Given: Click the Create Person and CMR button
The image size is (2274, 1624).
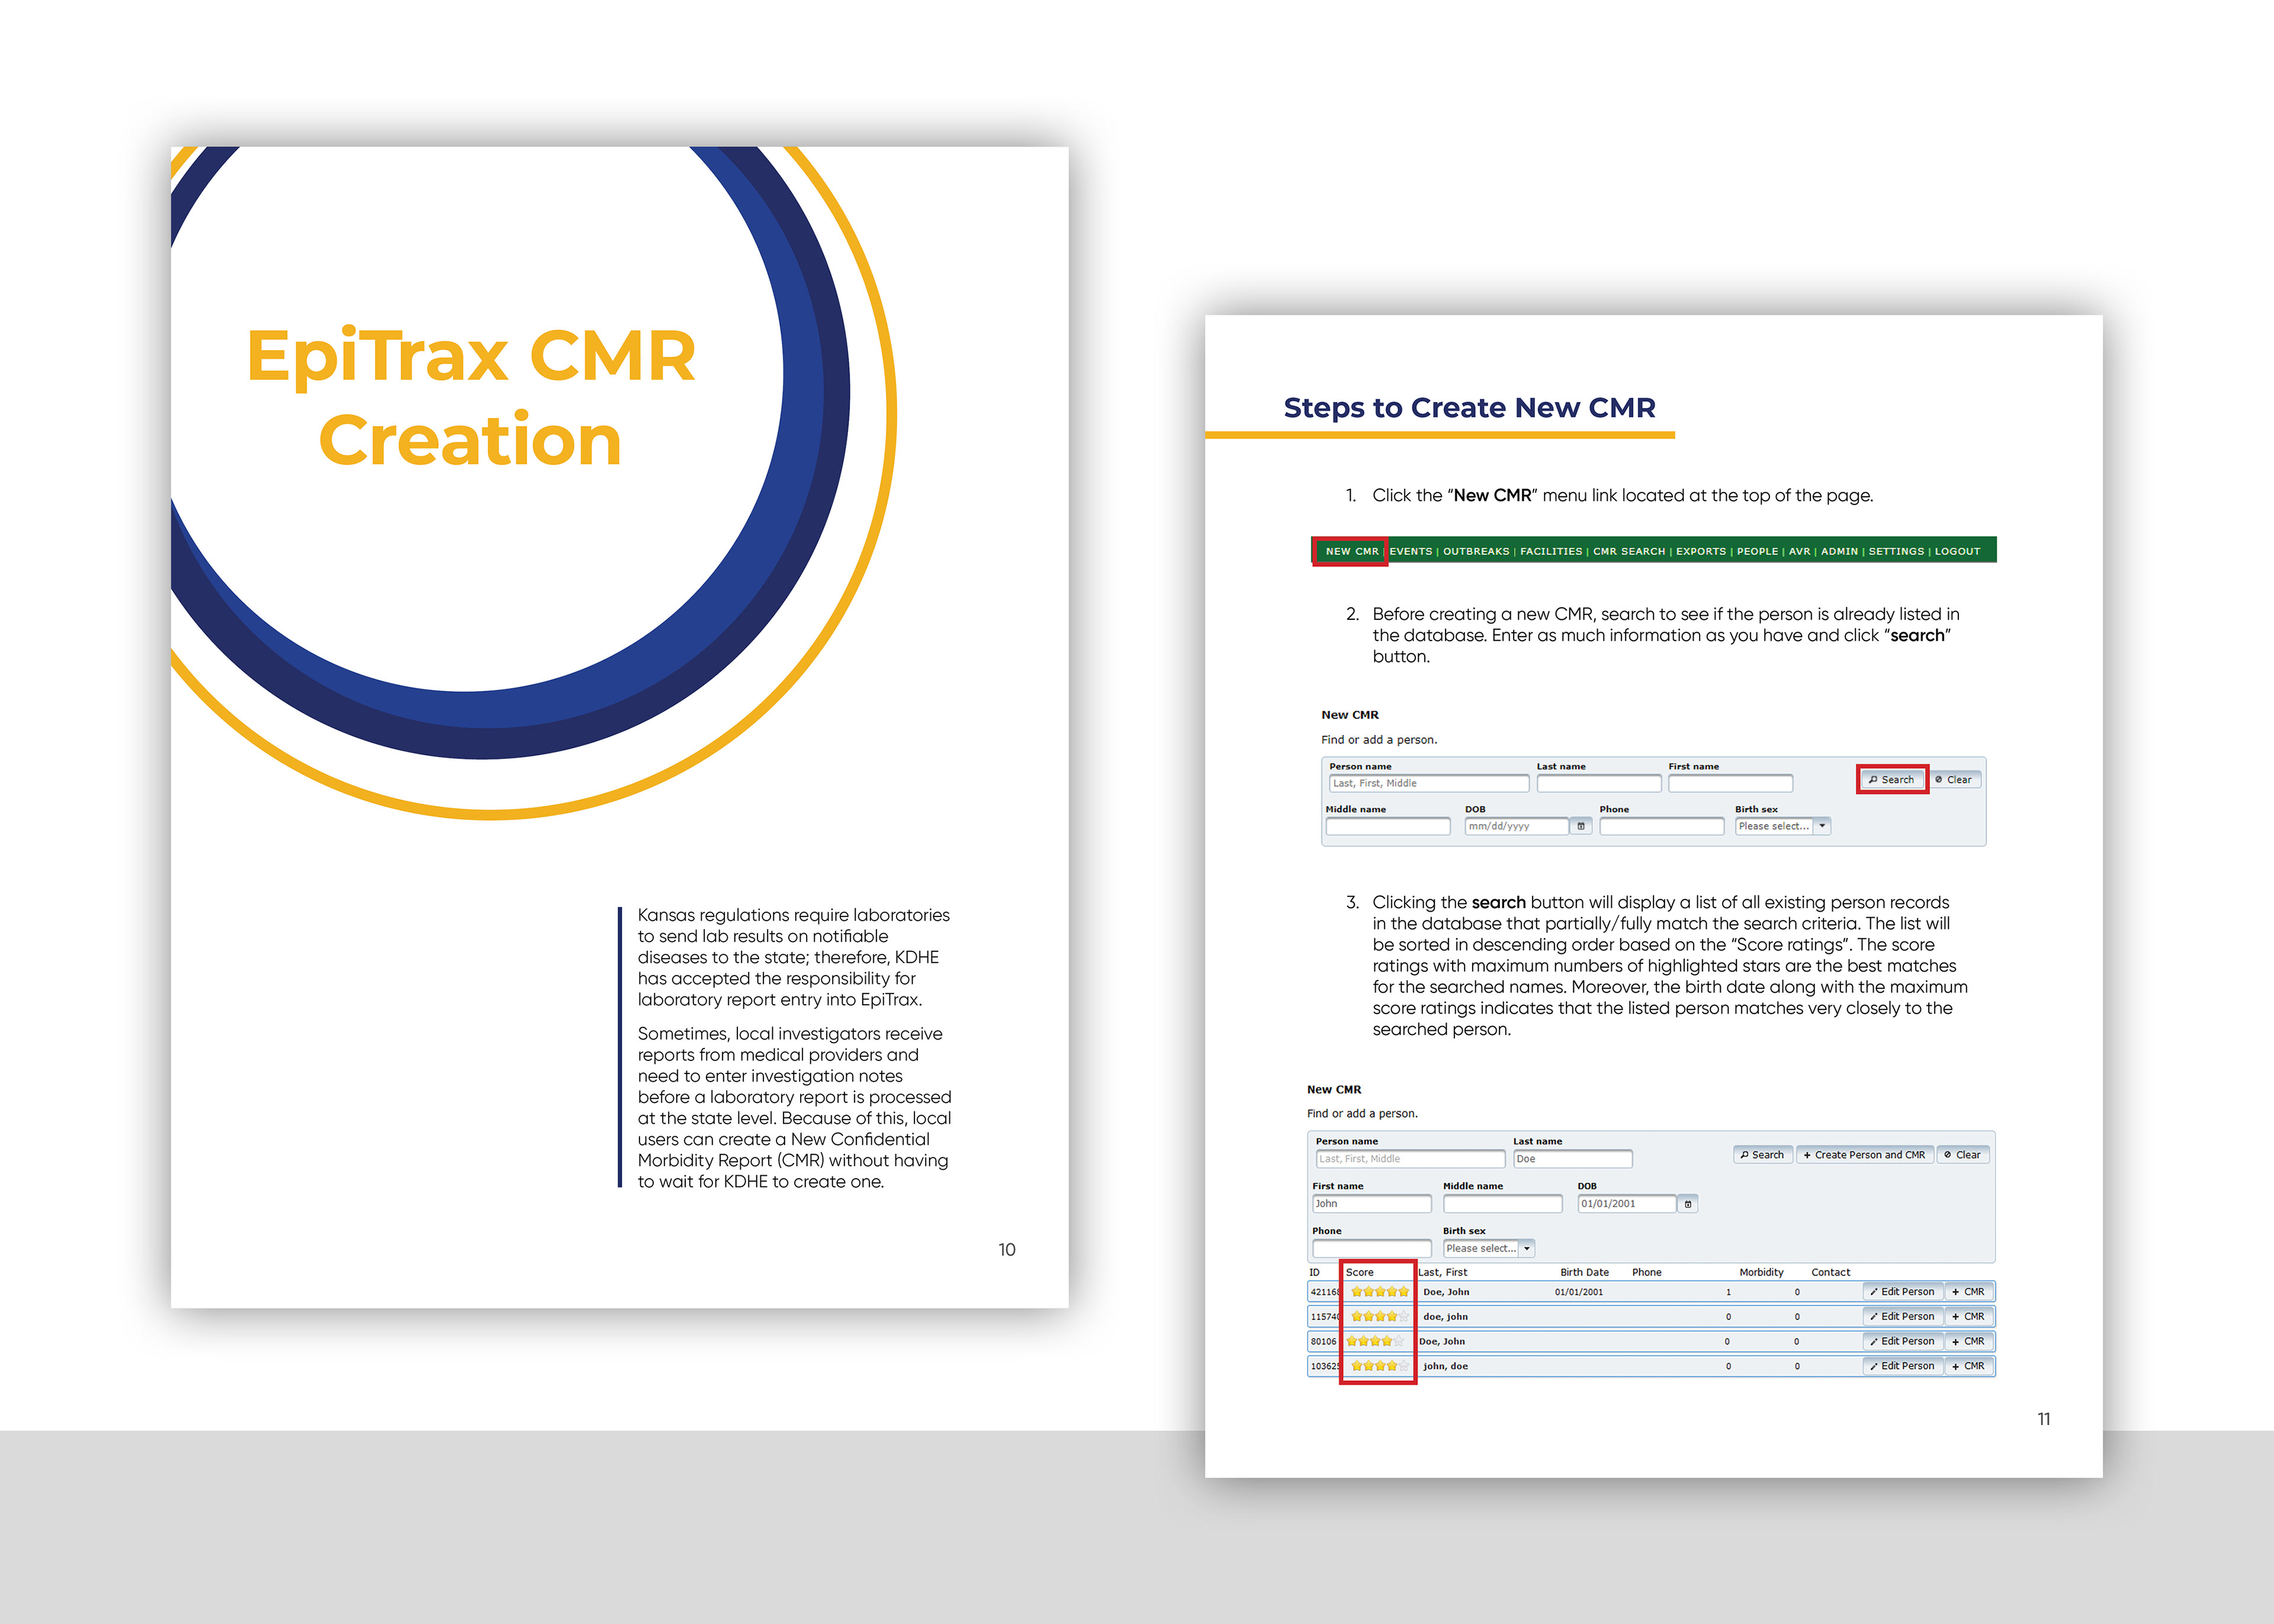Looking at the screenshot, I should [1864, 1155].
